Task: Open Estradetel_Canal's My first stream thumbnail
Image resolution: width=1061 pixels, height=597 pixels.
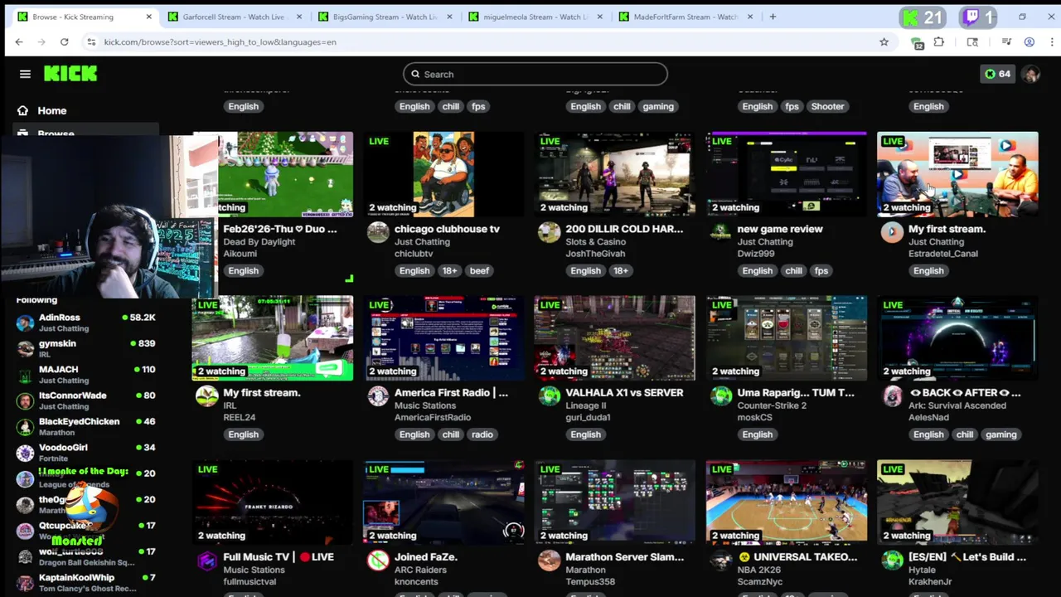Action: pyautogui.click(x=957, y=174)
